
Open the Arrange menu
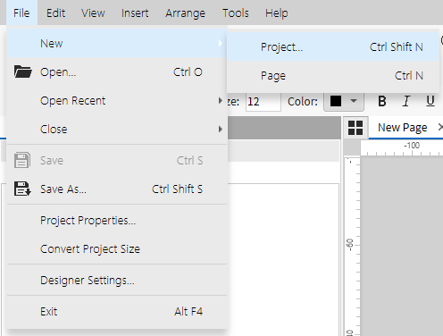[x=185, y=13]
